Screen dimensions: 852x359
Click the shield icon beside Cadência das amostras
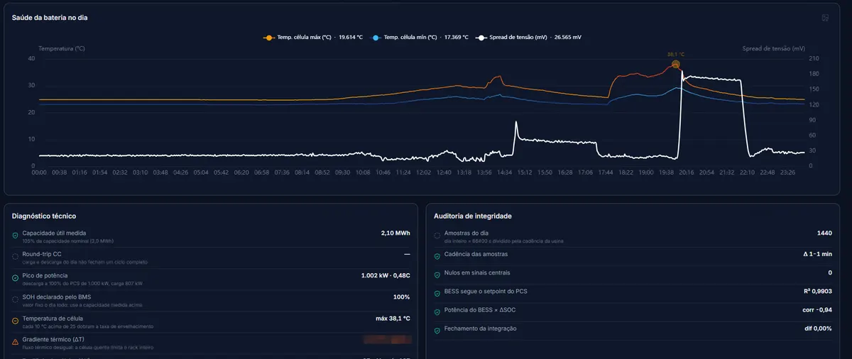[x=437, y=255]
